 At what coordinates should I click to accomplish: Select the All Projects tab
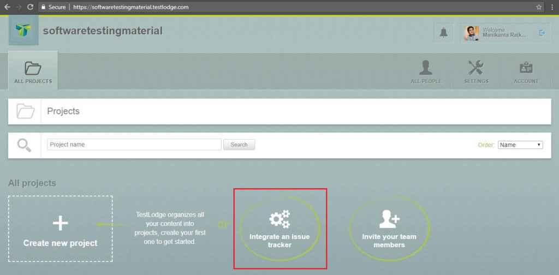(x=33, y=71)
